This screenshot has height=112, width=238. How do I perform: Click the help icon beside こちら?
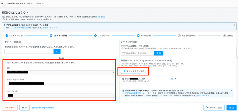point(99,17)
